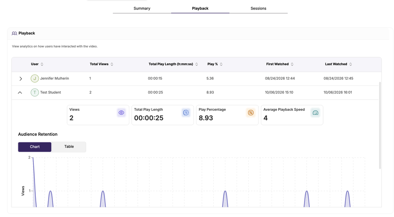The width and height of the screenshot is (394, 217).
Task: Go to the Sessions tab
Action: 258,8
